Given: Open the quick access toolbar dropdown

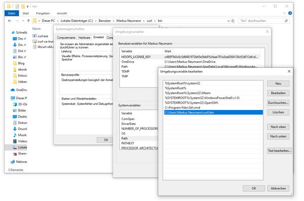Looking at the screenshot, I should (x=27, y=7).
